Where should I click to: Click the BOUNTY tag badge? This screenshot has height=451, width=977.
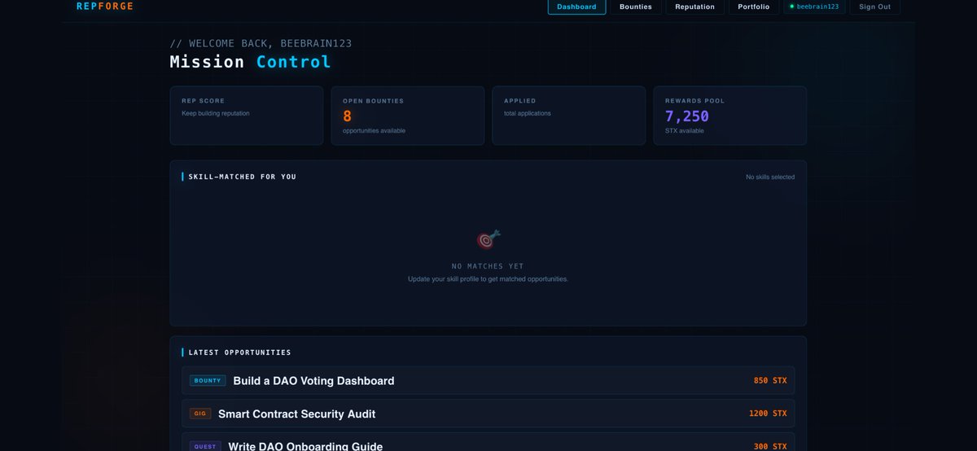(208, 380)
